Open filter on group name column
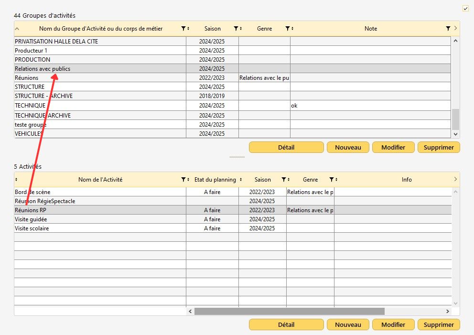Screen dimensions: 474x335 point(183,29)
